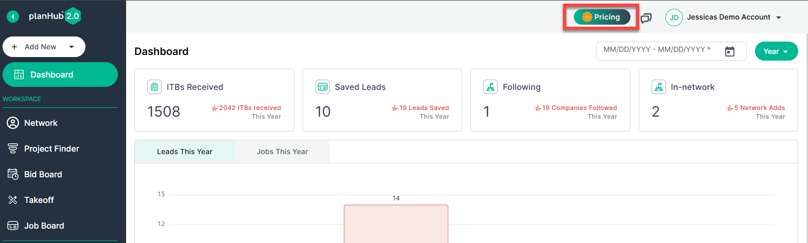This screenshot has width=808, height=243.
Task: Click the date range input field
Action: point(671,51)
